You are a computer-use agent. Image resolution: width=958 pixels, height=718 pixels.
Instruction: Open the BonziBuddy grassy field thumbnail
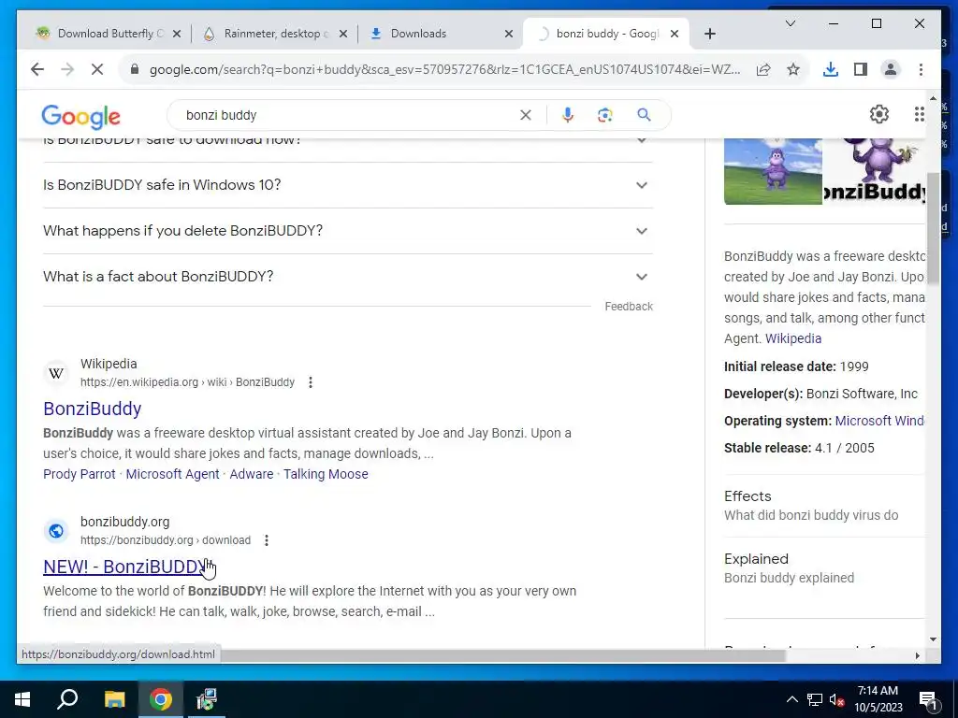tap(773, 172)
